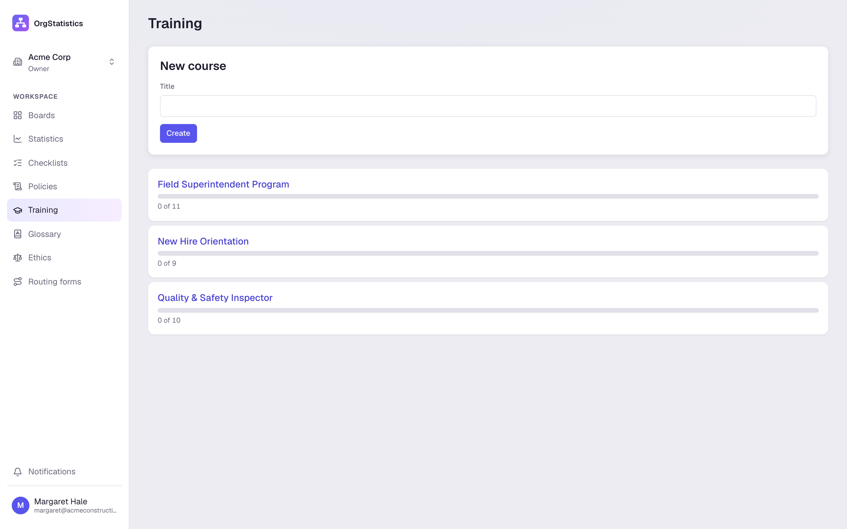Click the Statistics chart icon
The width and height of the screenshot is (847, 529).
(x=18, y=139)
